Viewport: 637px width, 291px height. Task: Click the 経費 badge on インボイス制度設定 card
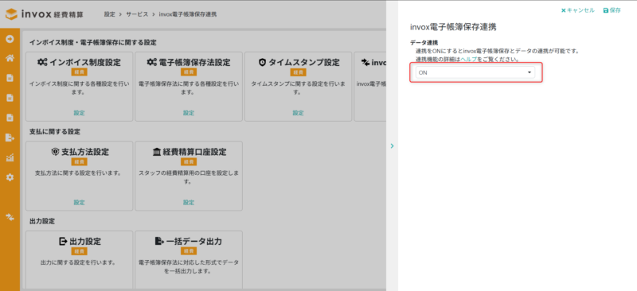(79, 72)
